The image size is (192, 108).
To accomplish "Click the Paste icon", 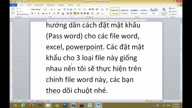I will tap(13, 10).
